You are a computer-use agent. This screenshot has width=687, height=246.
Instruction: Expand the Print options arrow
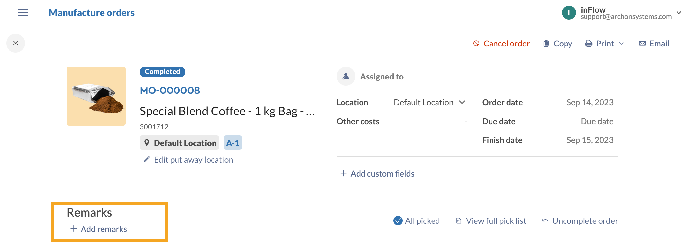click(x=621, y=44)
